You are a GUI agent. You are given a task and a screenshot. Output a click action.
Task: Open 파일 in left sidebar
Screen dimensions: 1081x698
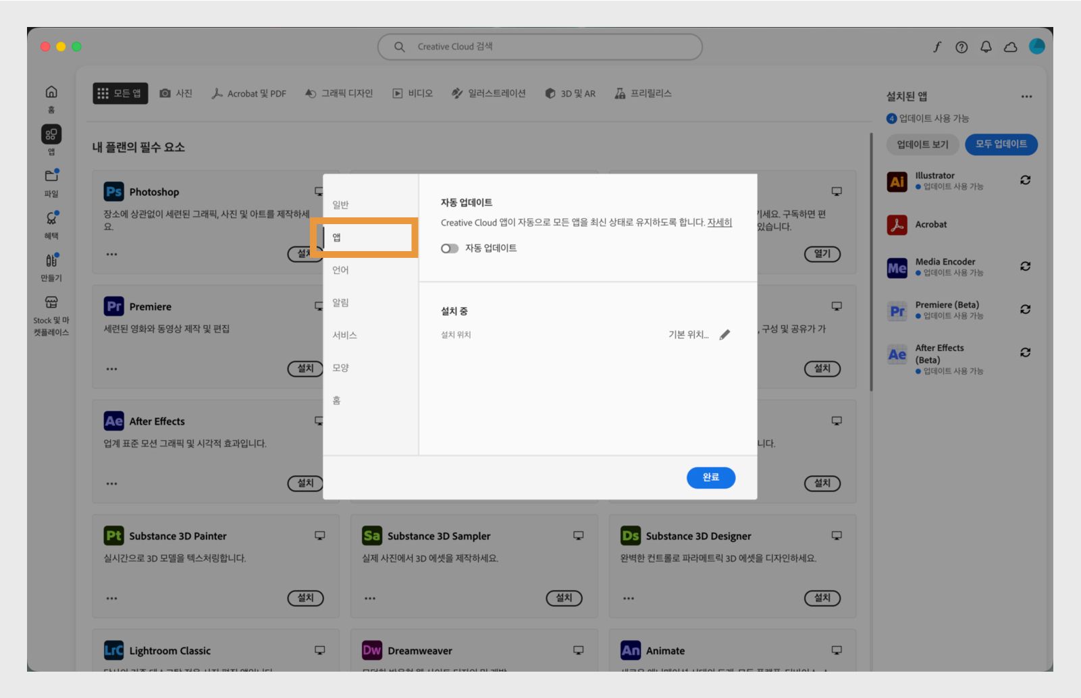[x=51, y=182]
